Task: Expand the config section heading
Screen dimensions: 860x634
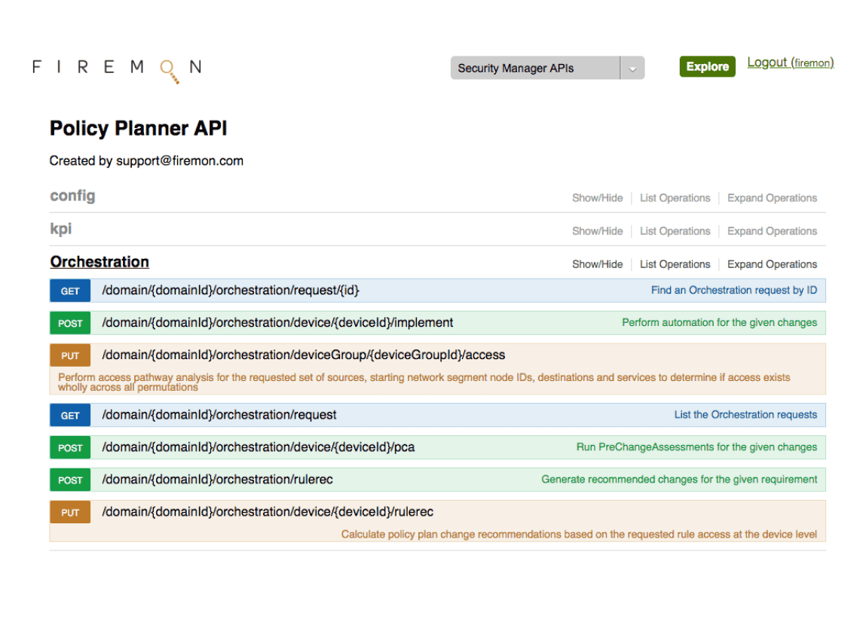Action: [x=72, y=196]
